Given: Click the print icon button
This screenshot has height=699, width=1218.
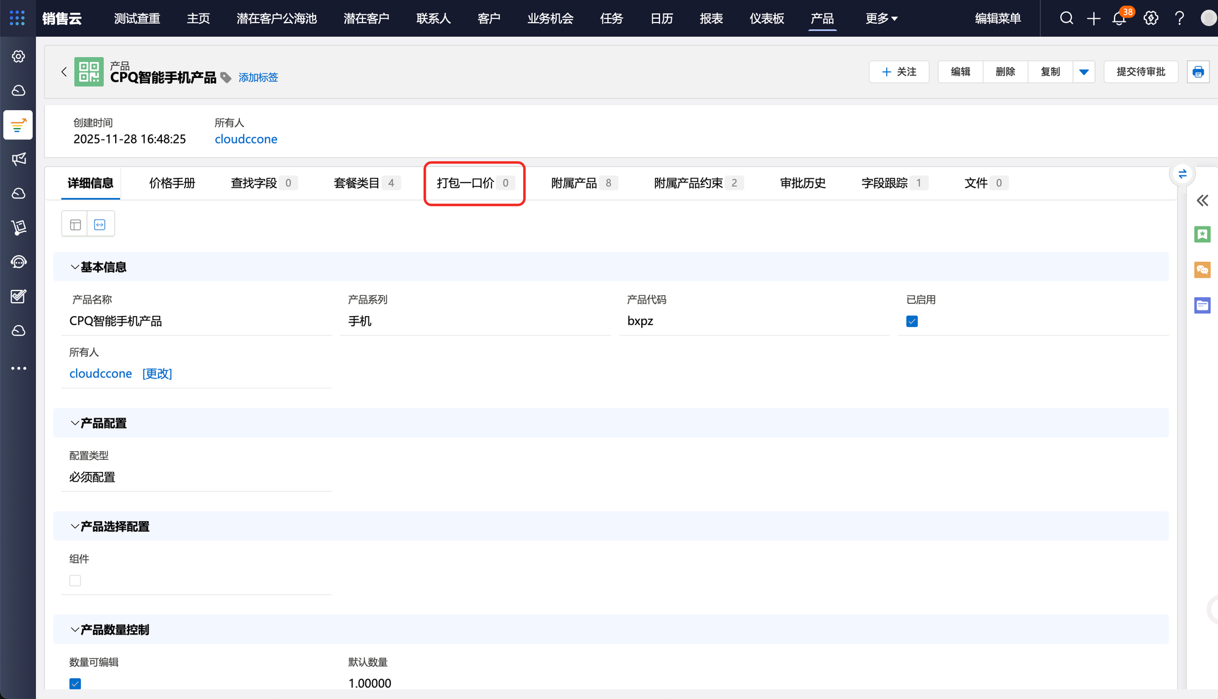Looking at the screenshot, I should pos(1198,72).
